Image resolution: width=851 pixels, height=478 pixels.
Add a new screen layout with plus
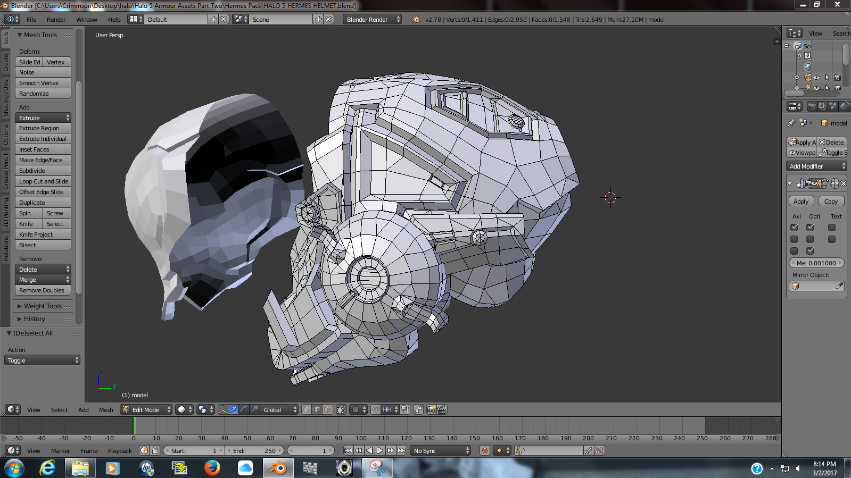pyautogui.click(x=214, y=19)
